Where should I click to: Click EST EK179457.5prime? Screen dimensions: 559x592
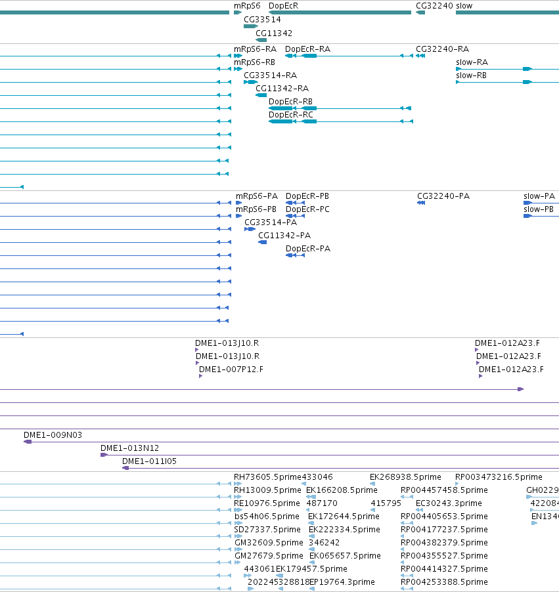coord(311,569)
